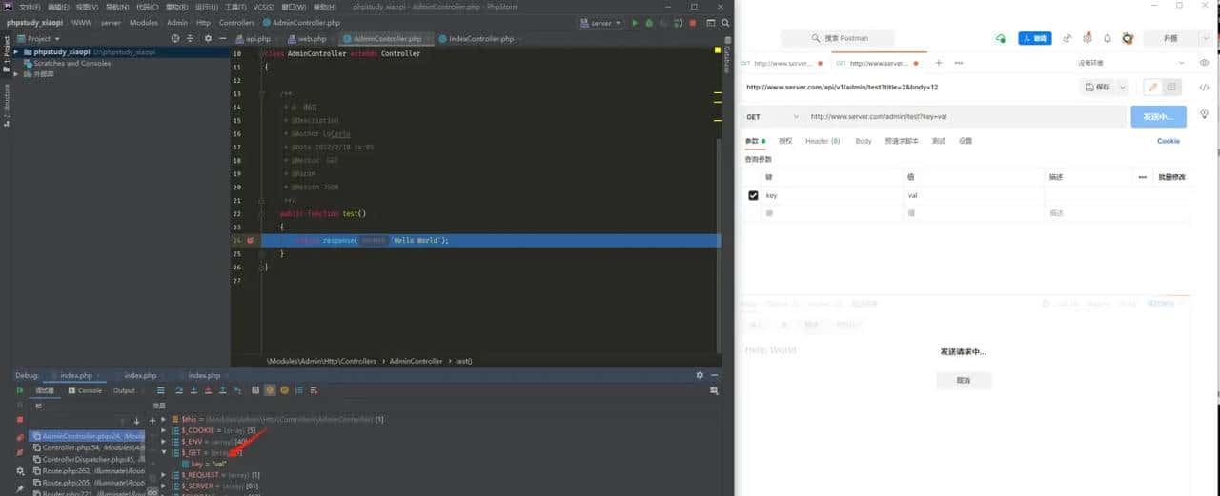Select the AdminController.php editor tab
The width and height of the screenshot is (1220, 496).
click(386, 39)
